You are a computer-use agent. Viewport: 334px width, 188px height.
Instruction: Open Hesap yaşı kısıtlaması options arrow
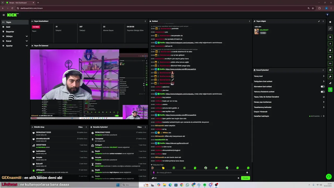click(324, 102)
